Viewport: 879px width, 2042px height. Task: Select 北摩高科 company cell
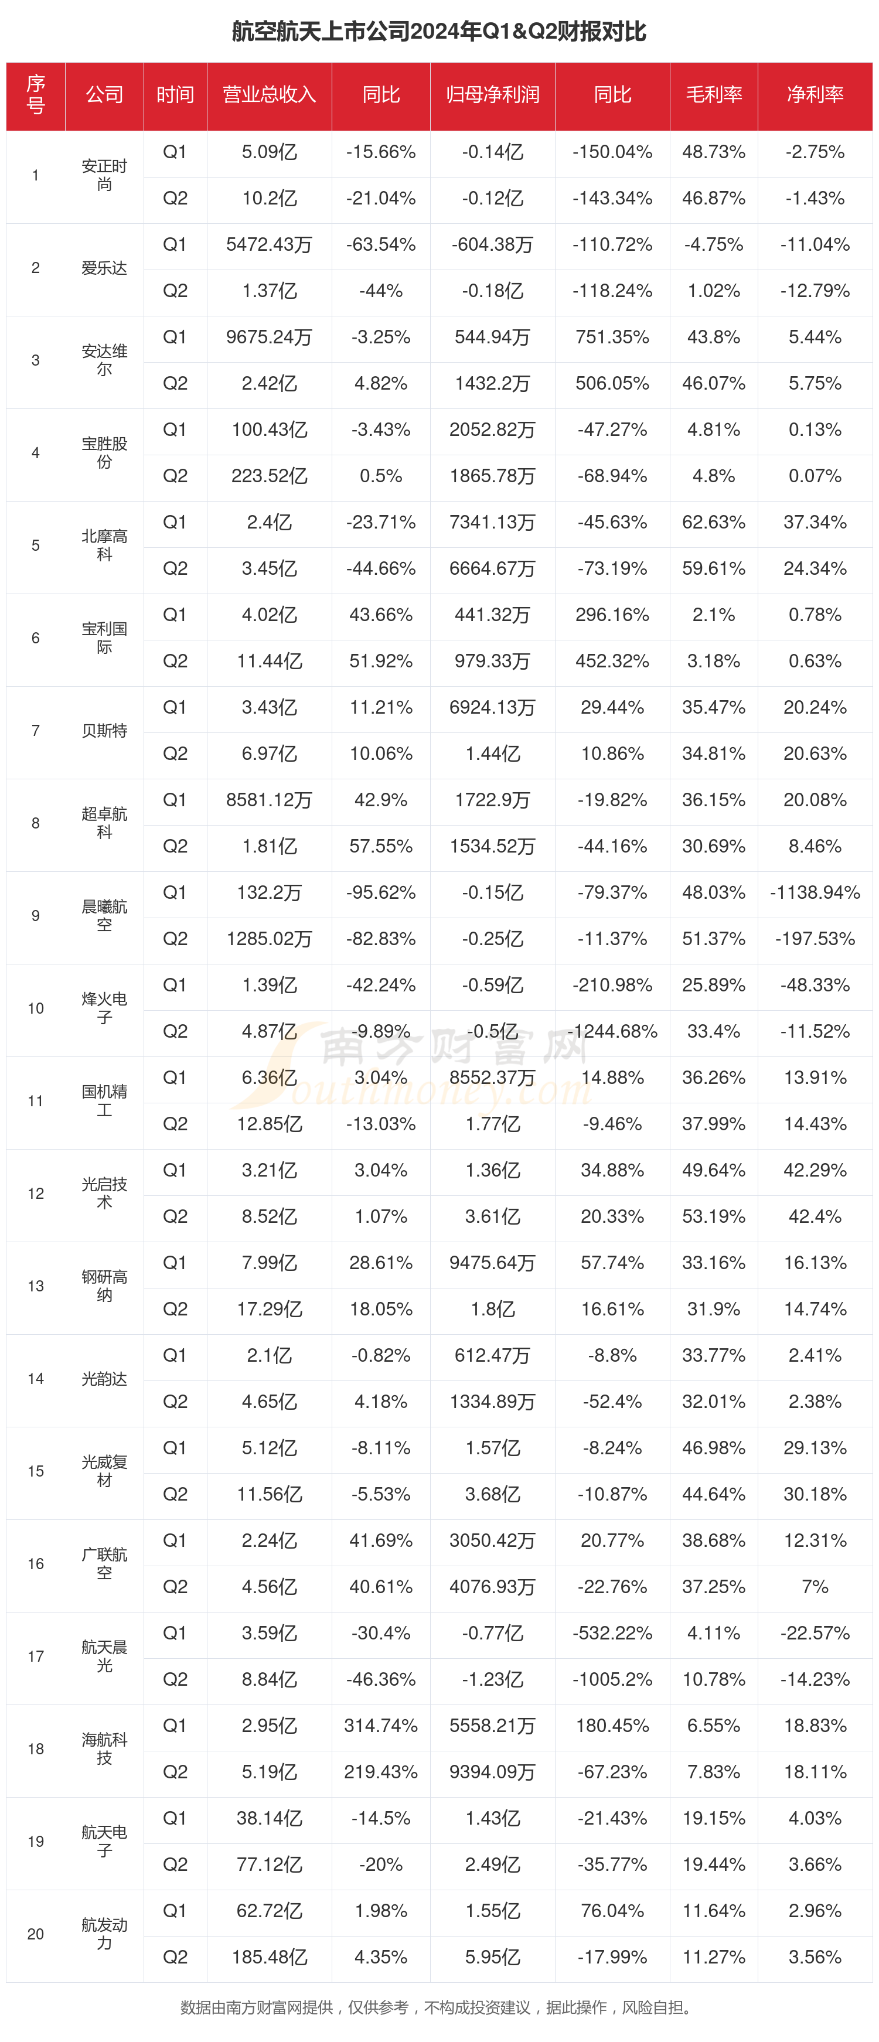(105, 546)
